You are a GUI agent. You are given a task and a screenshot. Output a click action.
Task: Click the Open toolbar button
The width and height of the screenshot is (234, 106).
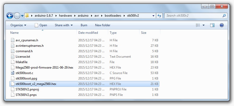pos(41,25)
